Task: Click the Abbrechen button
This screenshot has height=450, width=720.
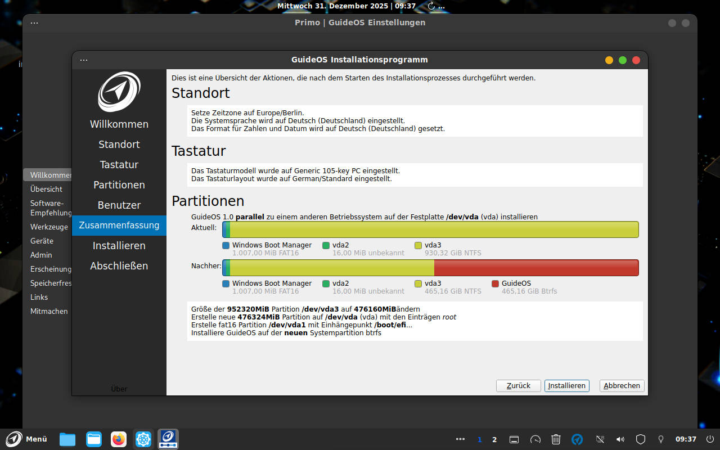Action: point(622,386)
